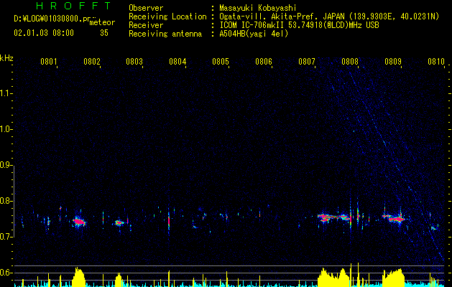Select observer name Masayuki Kobayashi
The height and width of the screenshot is (287, 452).
point(258,8)
